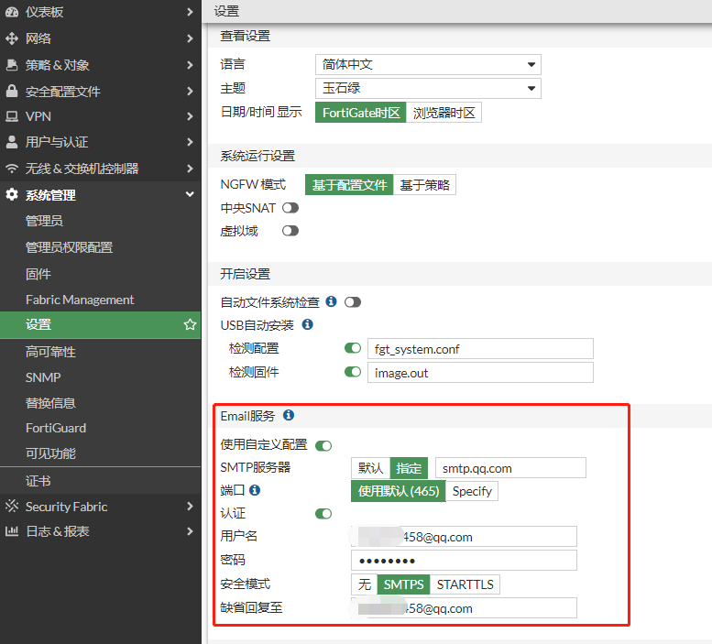Go to the 管理员 menu entry
This screenshot has height=644, width=712.
coord(44,221)
